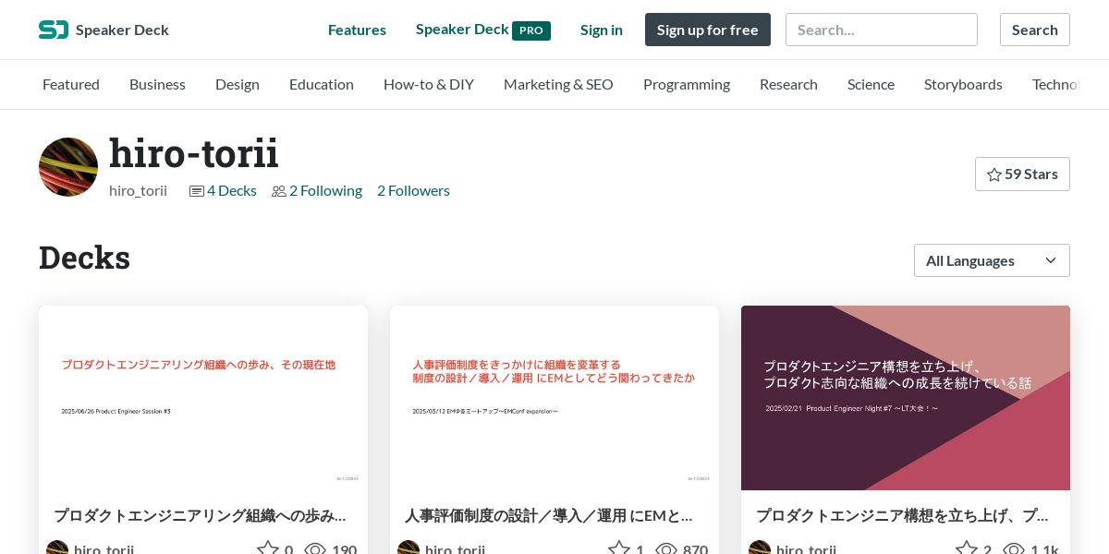The image size is (1109, 554).
Task: Open the Science category
Action: [x=871, y=84]
